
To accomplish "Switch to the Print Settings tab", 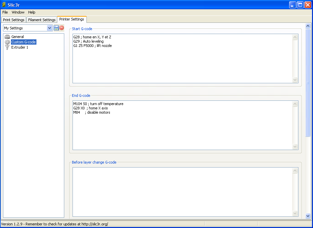I will [x=14, y=20].
